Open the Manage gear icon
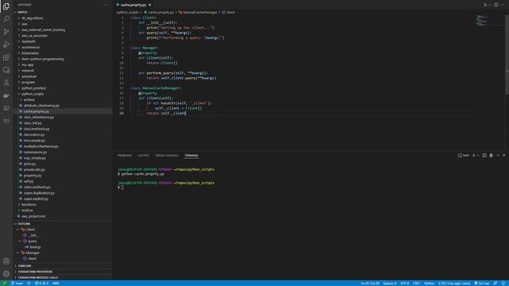Screen dimensions: 509x286 [x=6, y=273]
